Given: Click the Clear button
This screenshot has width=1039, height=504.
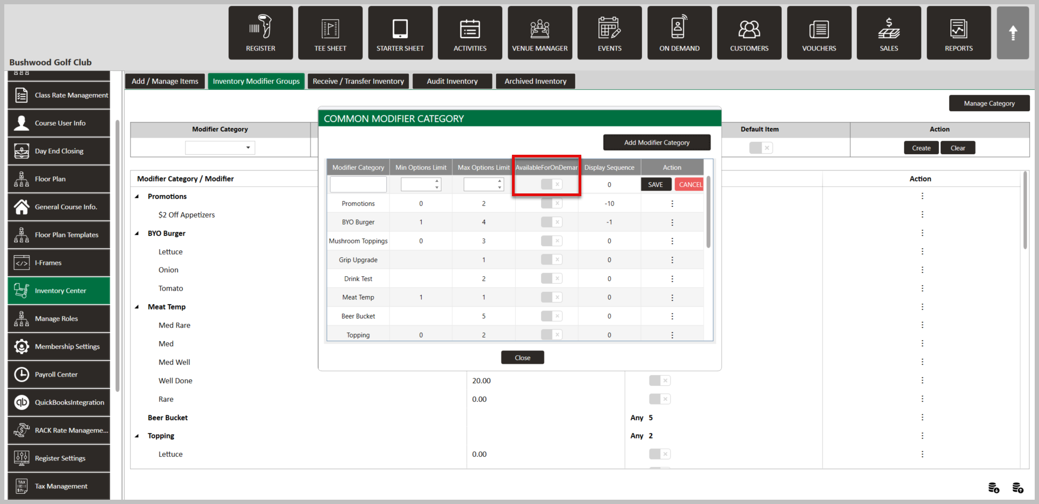Looking at the screenshot, I should [958, 148].
